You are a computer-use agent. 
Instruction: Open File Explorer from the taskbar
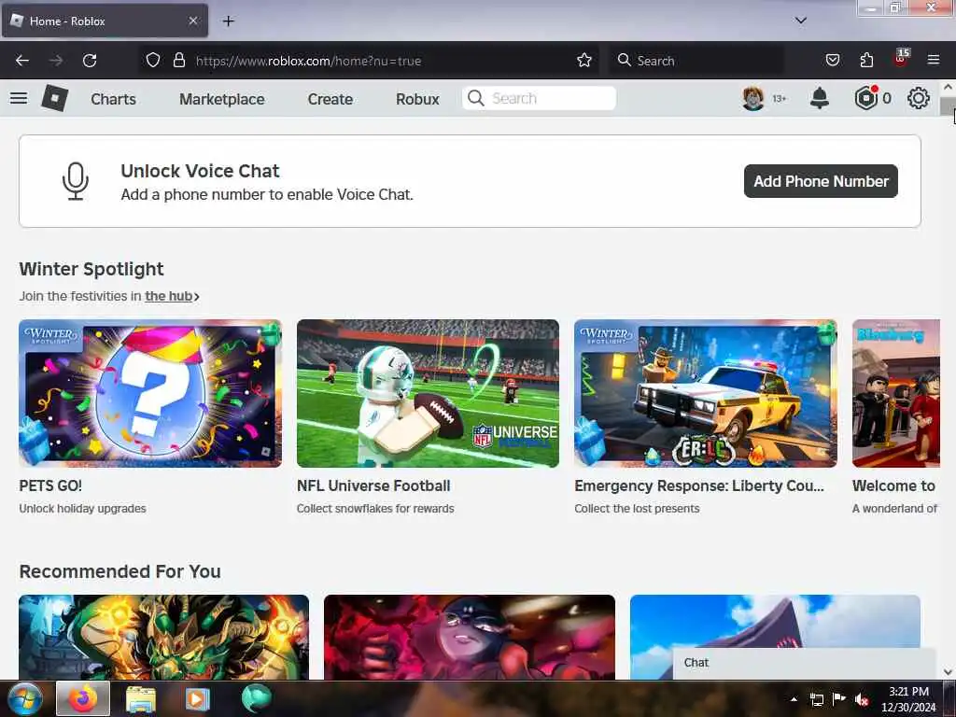(x=141, y=698)
